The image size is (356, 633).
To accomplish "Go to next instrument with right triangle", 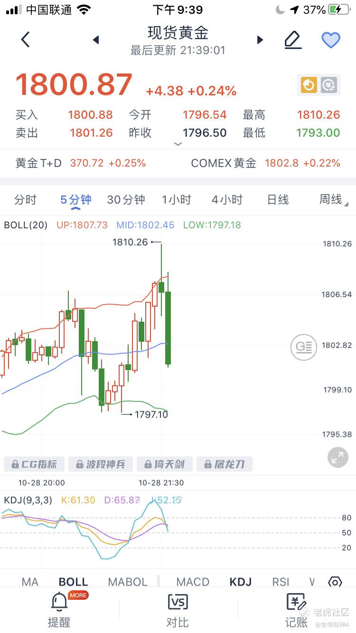I will point(260,40).
